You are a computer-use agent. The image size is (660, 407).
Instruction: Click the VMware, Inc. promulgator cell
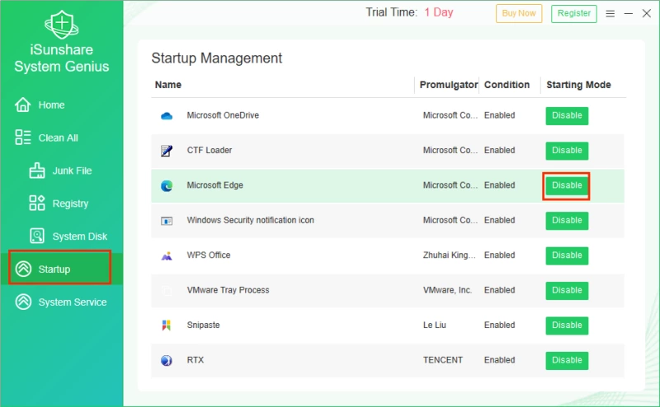tap(447, 290)
